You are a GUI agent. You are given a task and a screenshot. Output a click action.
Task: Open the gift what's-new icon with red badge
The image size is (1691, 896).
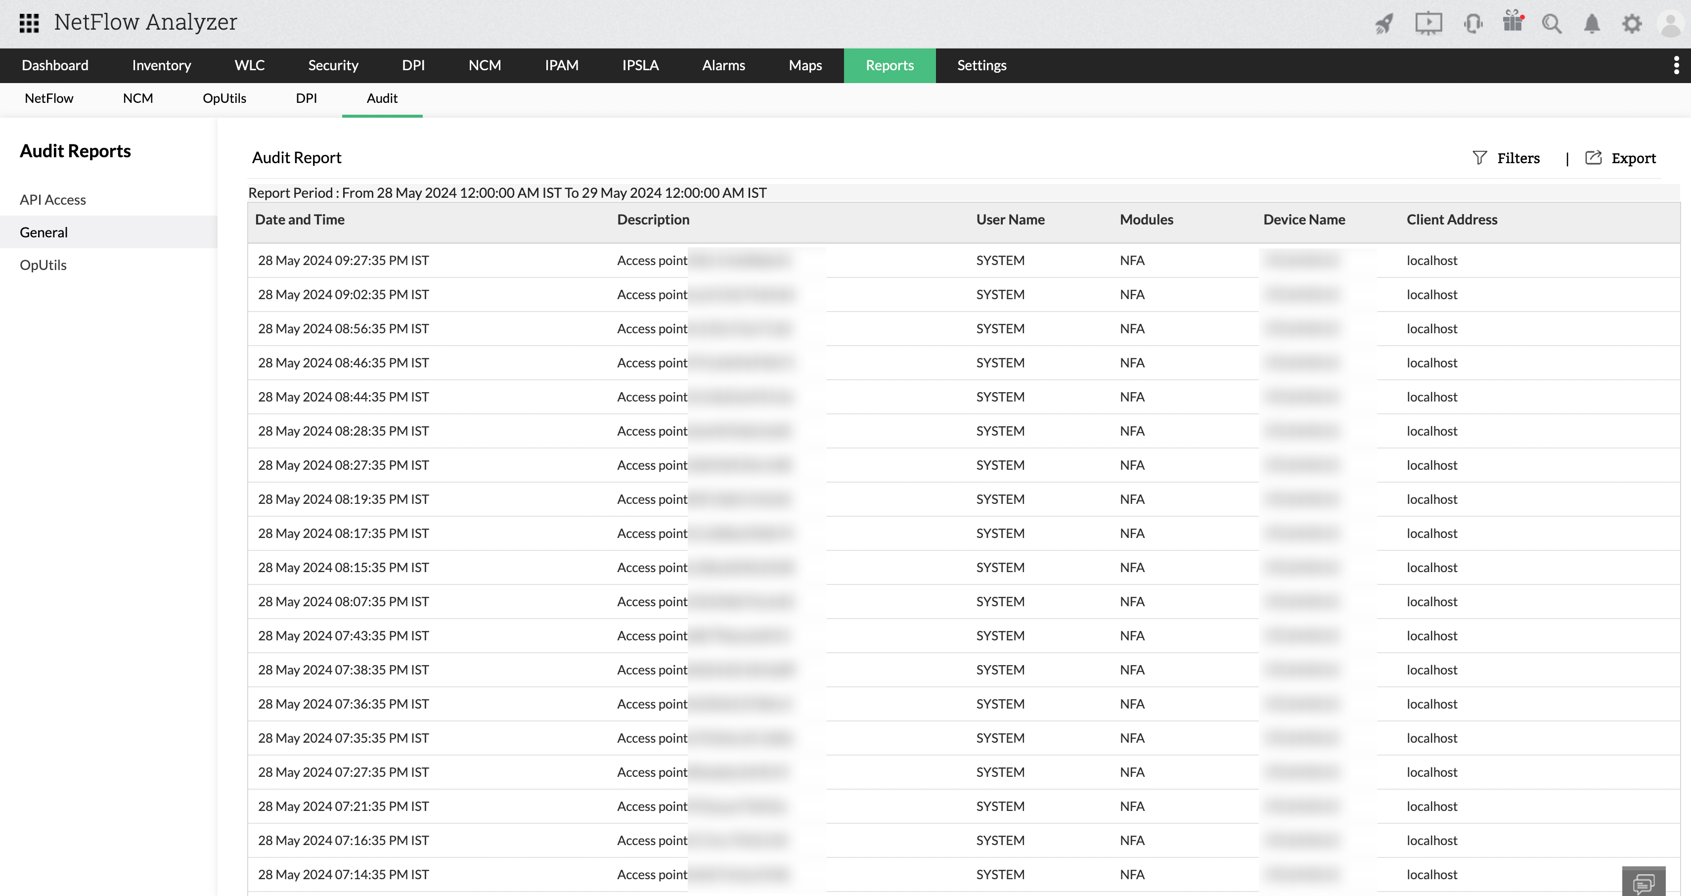pos(1513,23)
